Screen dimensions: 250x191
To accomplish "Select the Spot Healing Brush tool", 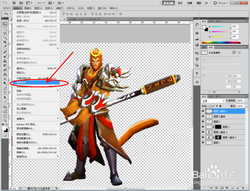I will pos(5,52).
